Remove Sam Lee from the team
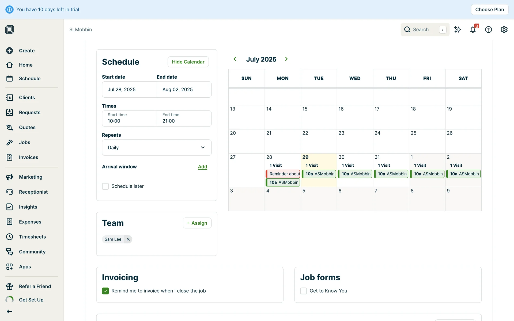The height and width of the screenshot is (321, 514). [128, 239]
